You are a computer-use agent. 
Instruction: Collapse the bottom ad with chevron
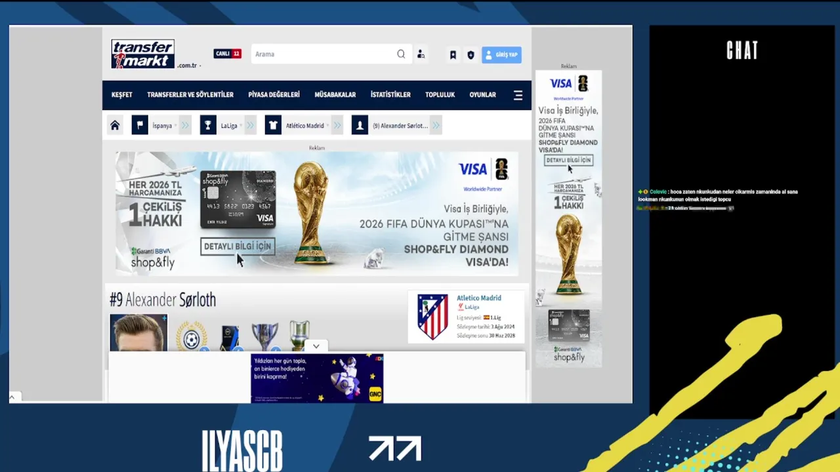pyautogui.click(x=316, y=346)
